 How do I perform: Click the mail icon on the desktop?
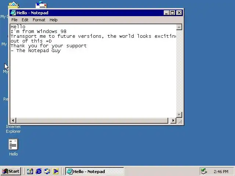point(41,5)
